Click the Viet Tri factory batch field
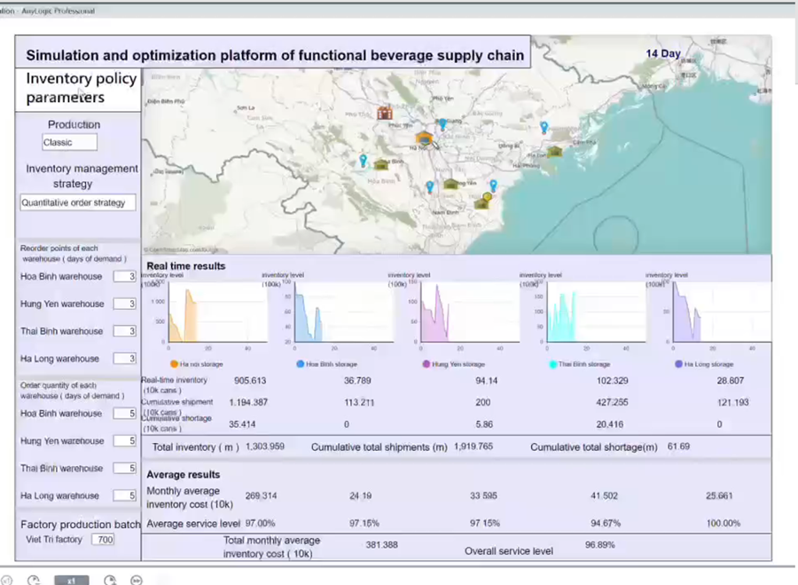 point(105,540)
